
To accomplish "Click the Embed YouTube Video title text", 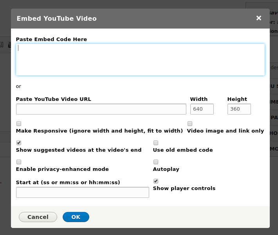I will [57, 19].
